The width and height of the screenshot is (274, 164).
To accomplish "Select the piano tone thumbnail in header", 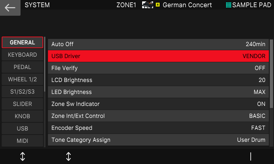I will click(x=148, y=5).
